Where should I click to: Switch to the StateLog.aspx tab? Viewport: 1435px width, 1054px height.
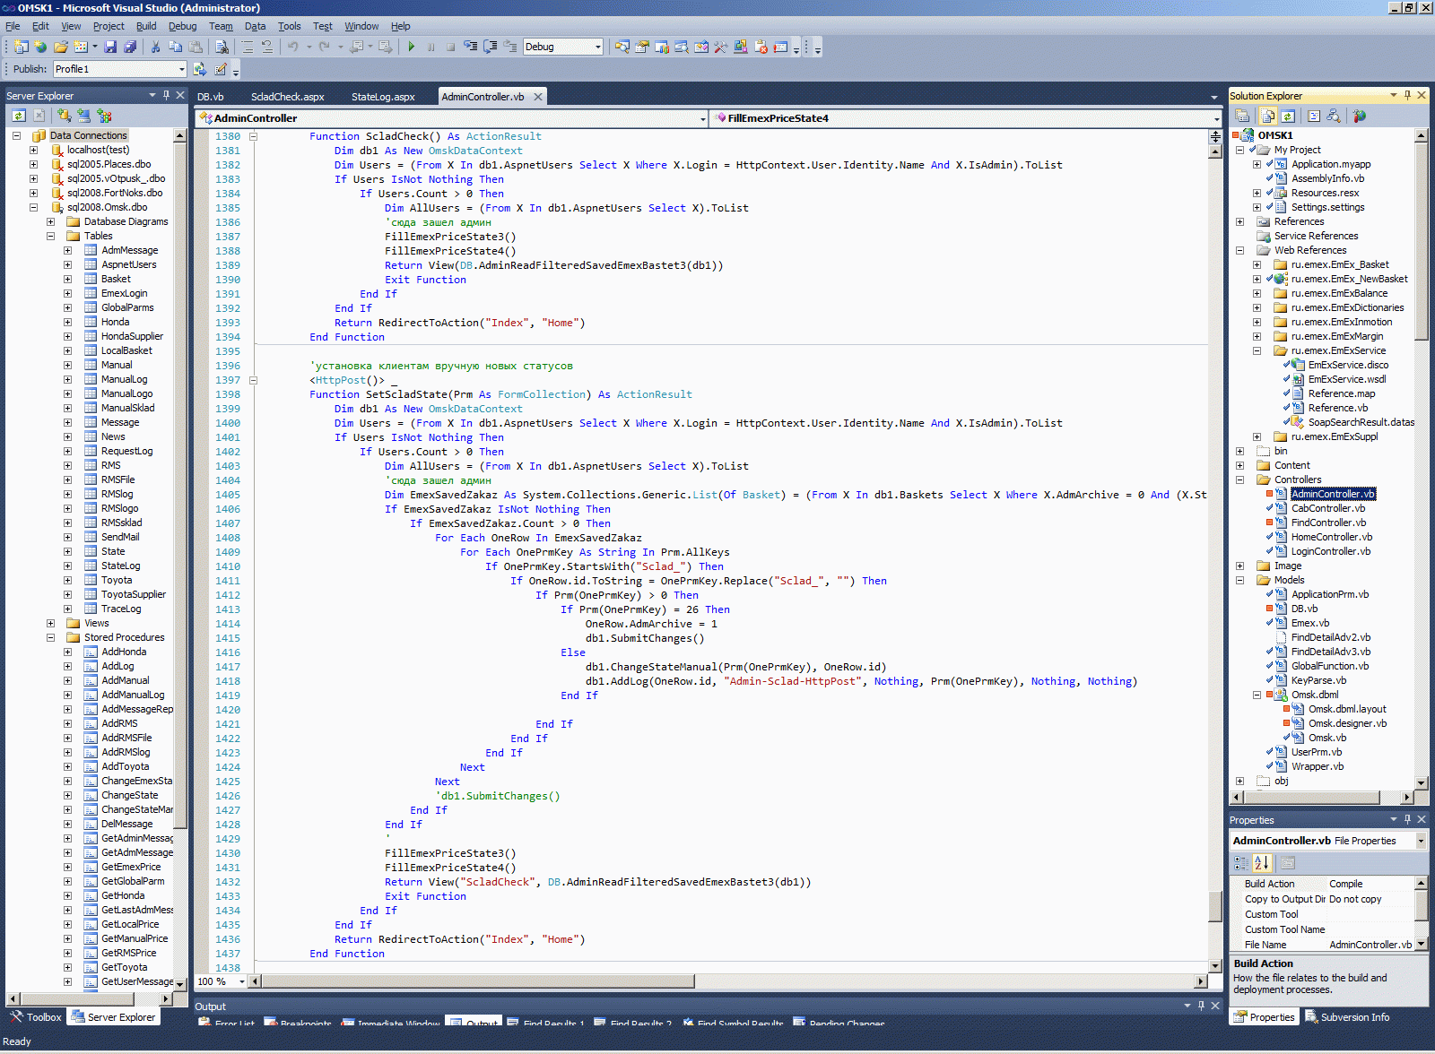(x=383, y=97)
